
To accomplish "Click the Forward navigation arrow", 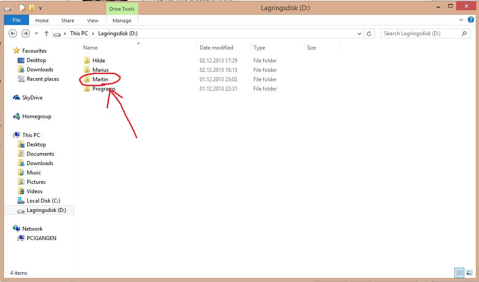I will (25, 33).
